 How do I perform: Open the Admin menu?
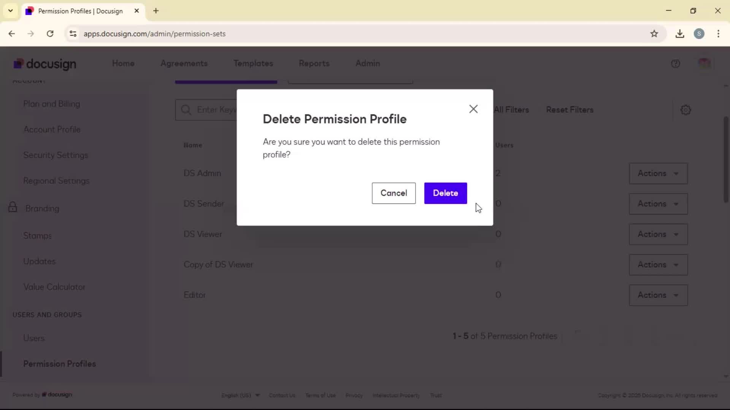tap(368, 63)
